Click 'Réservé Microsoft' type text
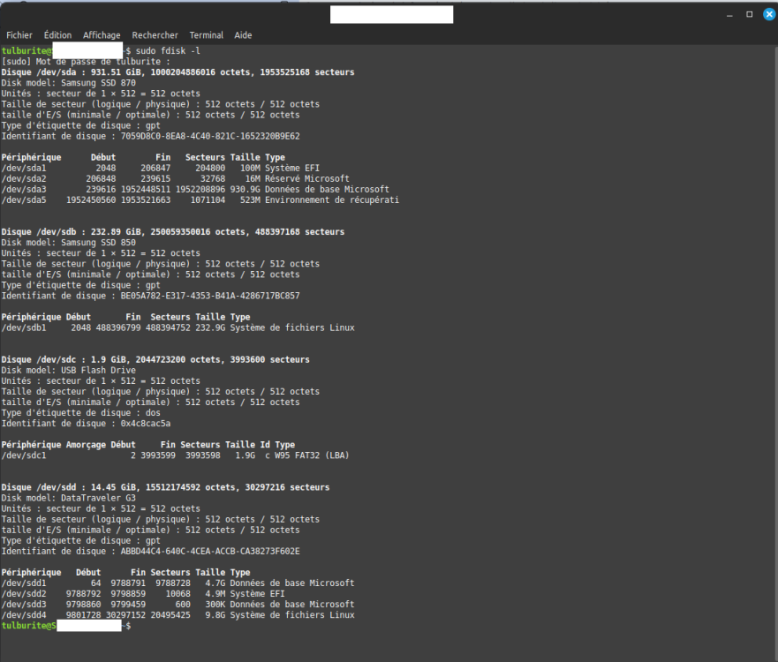 [x=307, y=178]
